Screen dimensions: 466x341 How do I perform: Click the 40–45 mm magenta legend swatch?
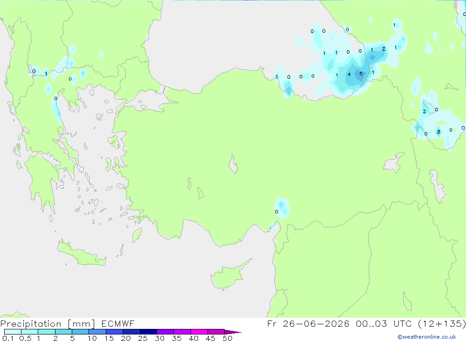point(199,332)
